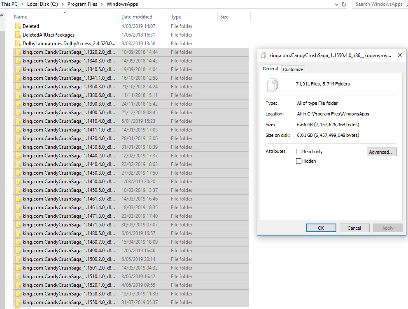The width and height of the screenshot is (408, 309).
Task: Sort by the Date modified column
Action: coord(143,16)
